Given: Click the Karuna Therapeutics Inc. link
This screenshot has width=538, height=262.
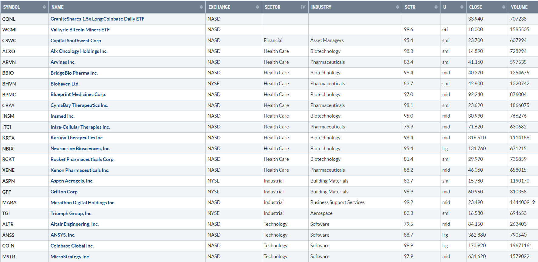Looking at the screenshot, I should point(77,137).
